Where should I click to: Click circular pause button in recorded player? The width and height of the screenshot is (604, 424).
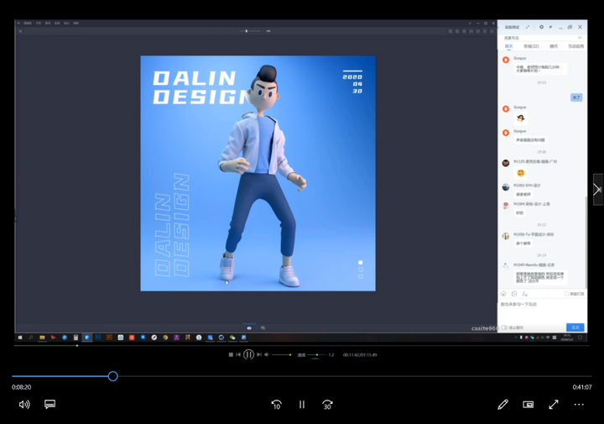[x=248, y=354]
